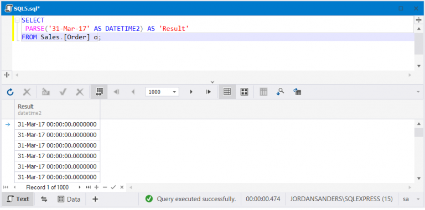Move to the first record in navigator
The image size is (425, 210).
click(6, 187)
